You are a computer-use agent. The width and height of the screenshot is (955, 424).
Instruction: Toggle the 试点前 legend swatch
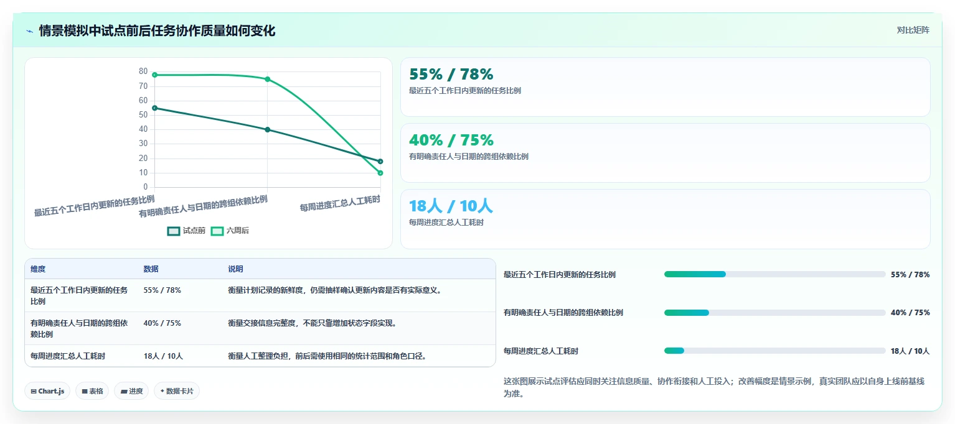click(x=174, y=231)
